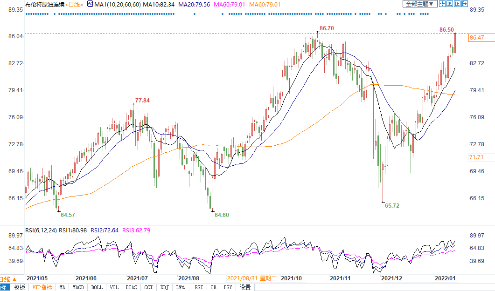Select the MACD indicator tab
The image size is (495, 291).
pos(78,287)
